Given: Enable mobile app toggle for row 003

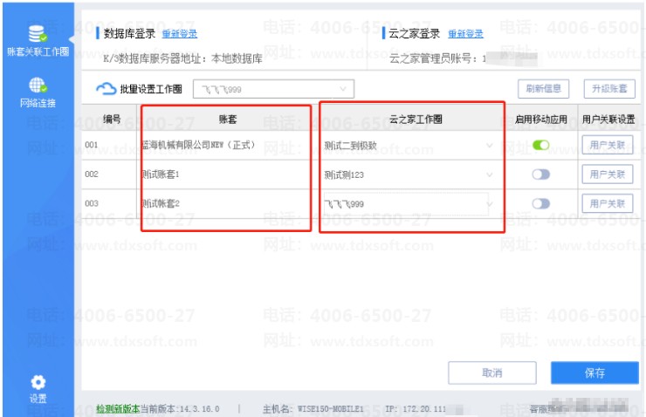Looking at the screenshot, I should coord(540,204).
